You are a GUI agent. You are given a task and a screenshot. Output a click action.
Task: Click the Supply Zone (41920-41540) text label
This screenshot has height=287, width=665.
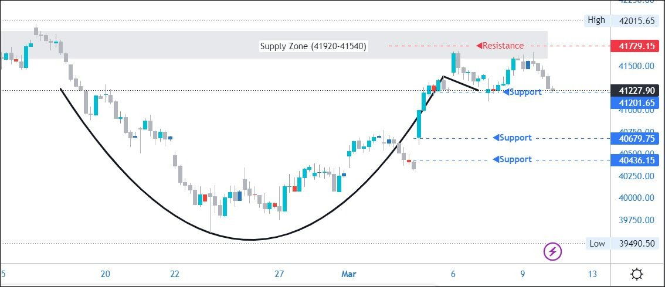coord(314,46)
